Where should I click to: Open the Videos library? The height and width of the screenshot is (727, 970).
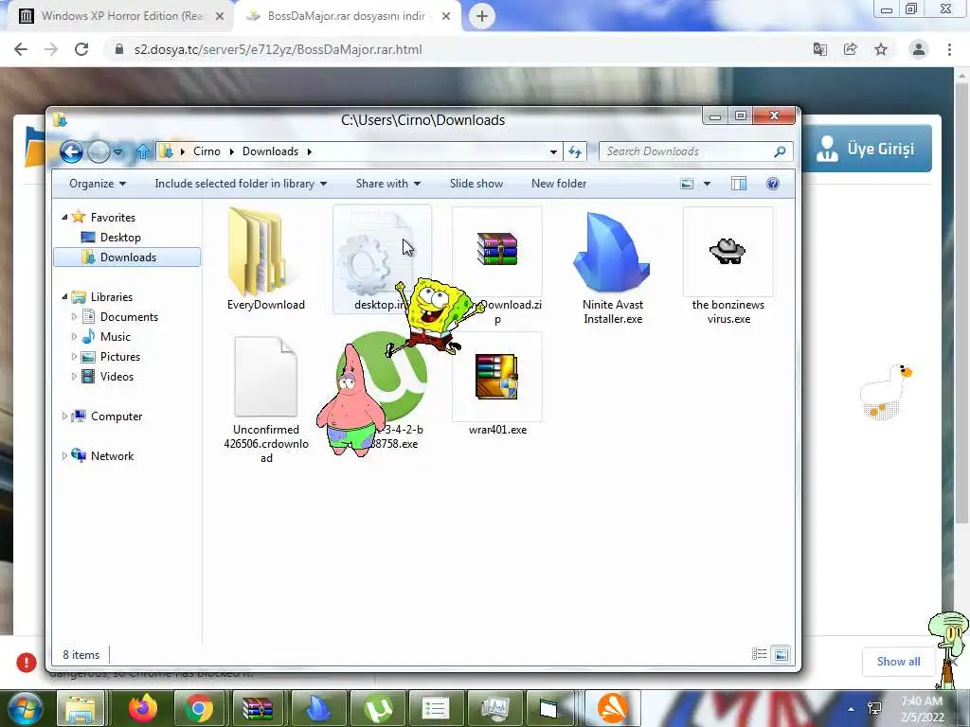tap(117, 377)
